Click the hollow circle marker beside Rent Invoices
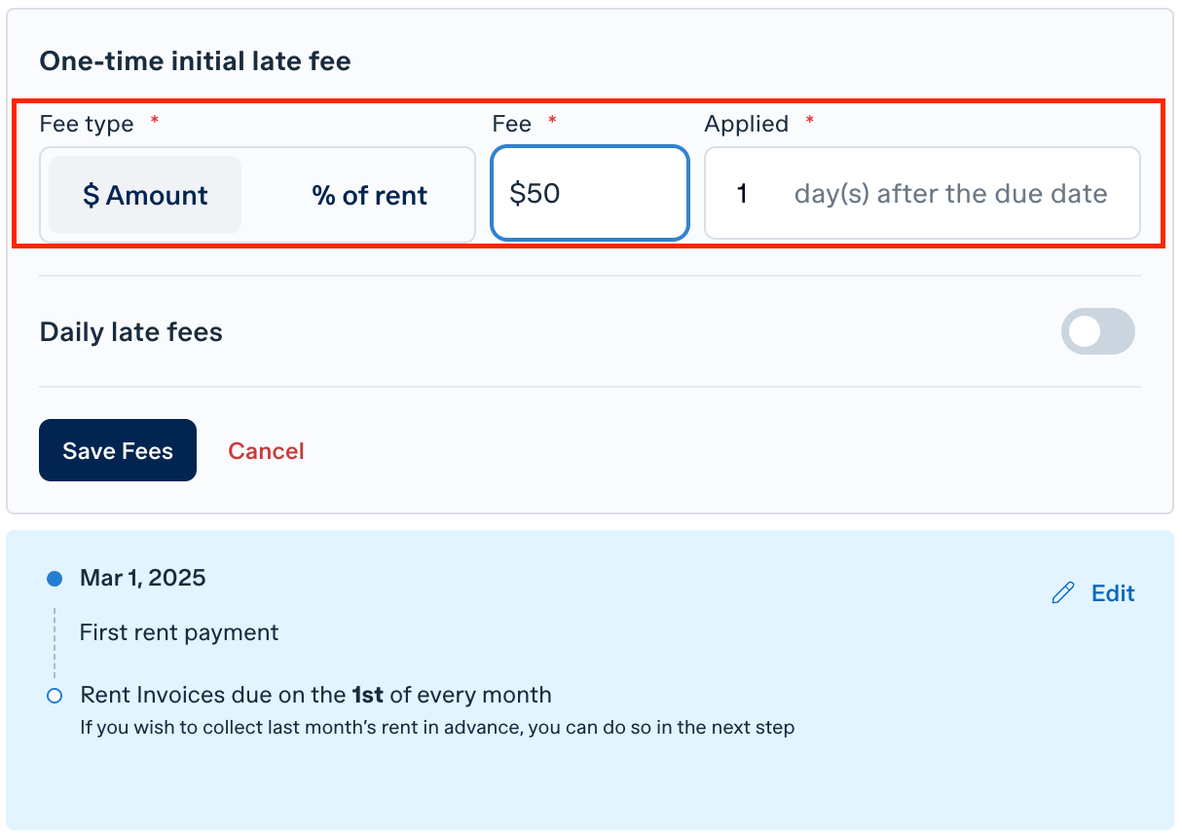 55,696
